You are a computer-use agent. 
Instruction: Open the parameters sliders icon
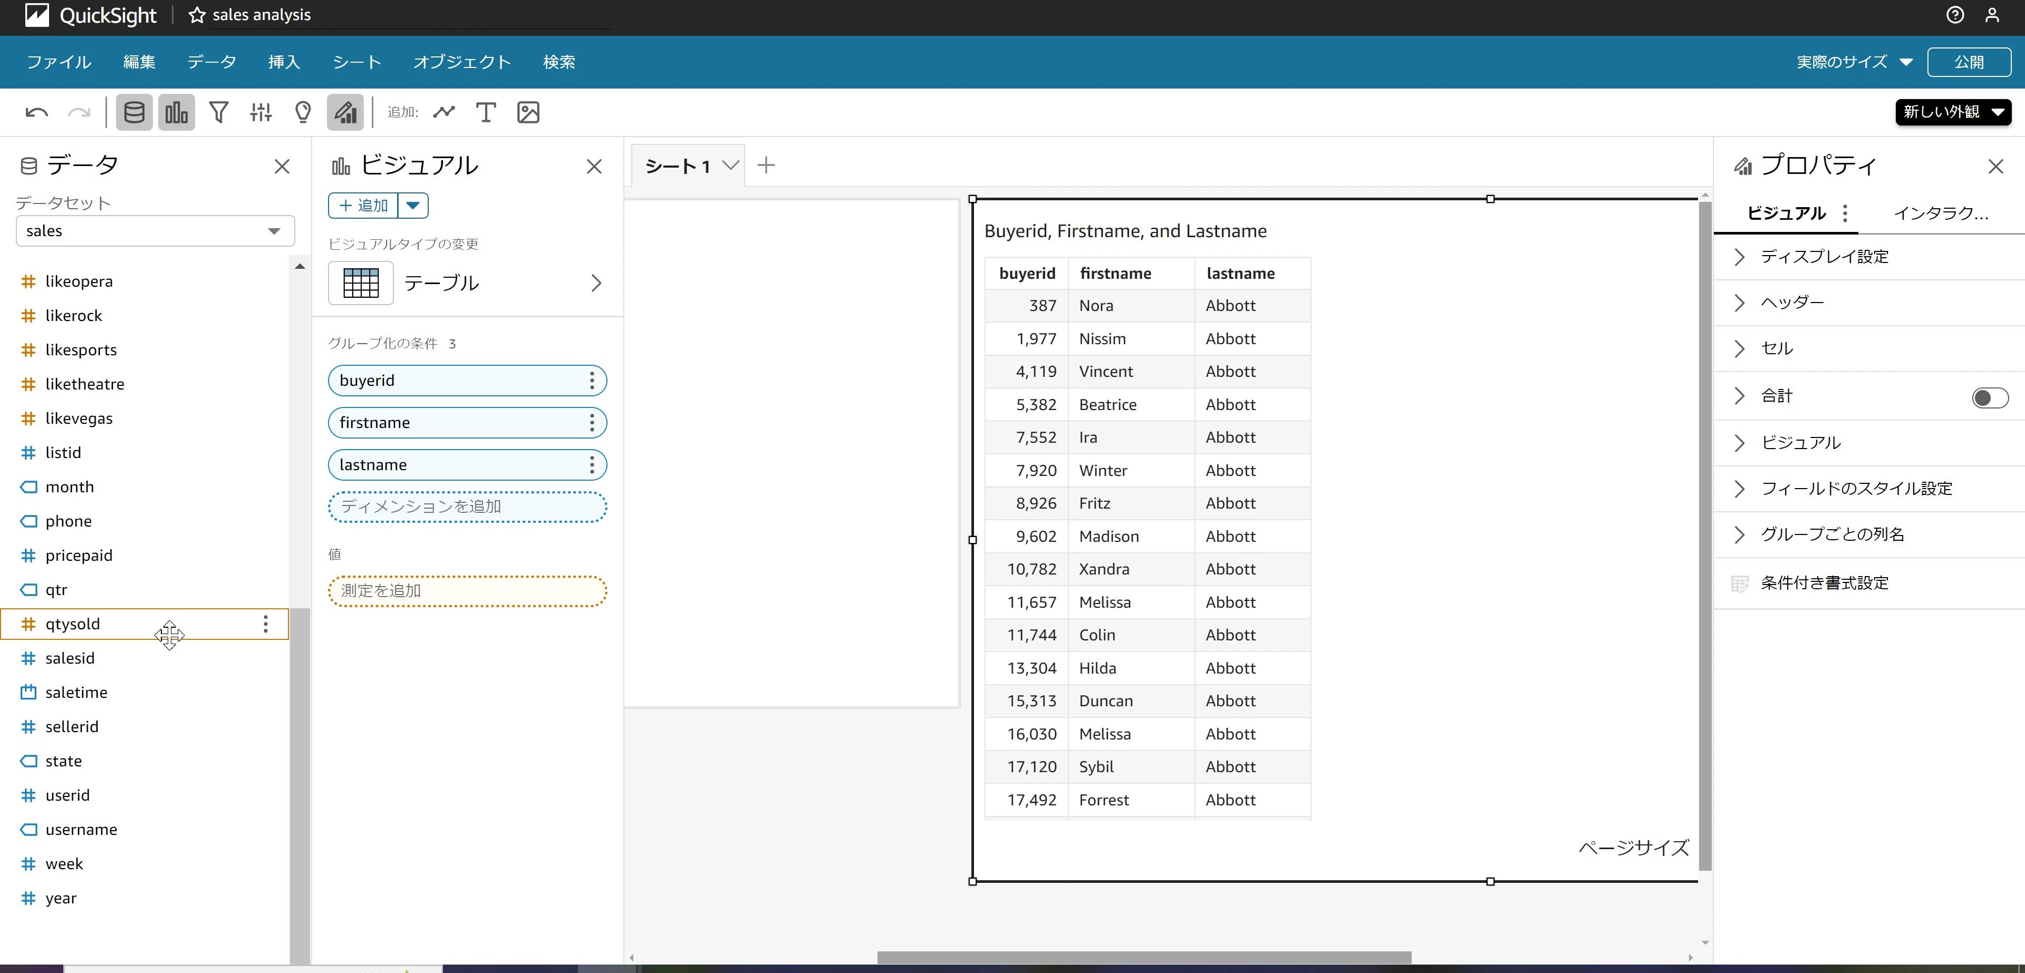(261, 112)
